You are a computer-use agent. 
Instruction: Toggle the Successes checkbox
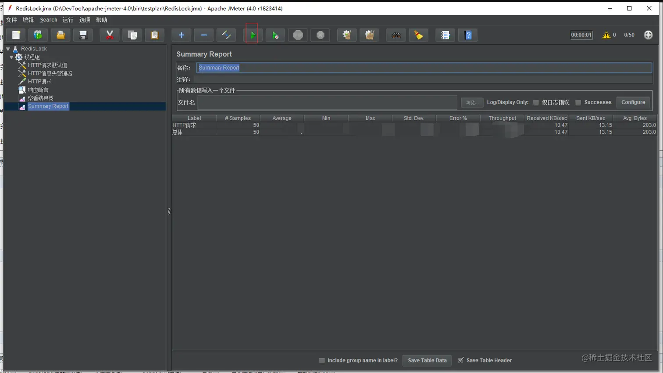point(578,102)
